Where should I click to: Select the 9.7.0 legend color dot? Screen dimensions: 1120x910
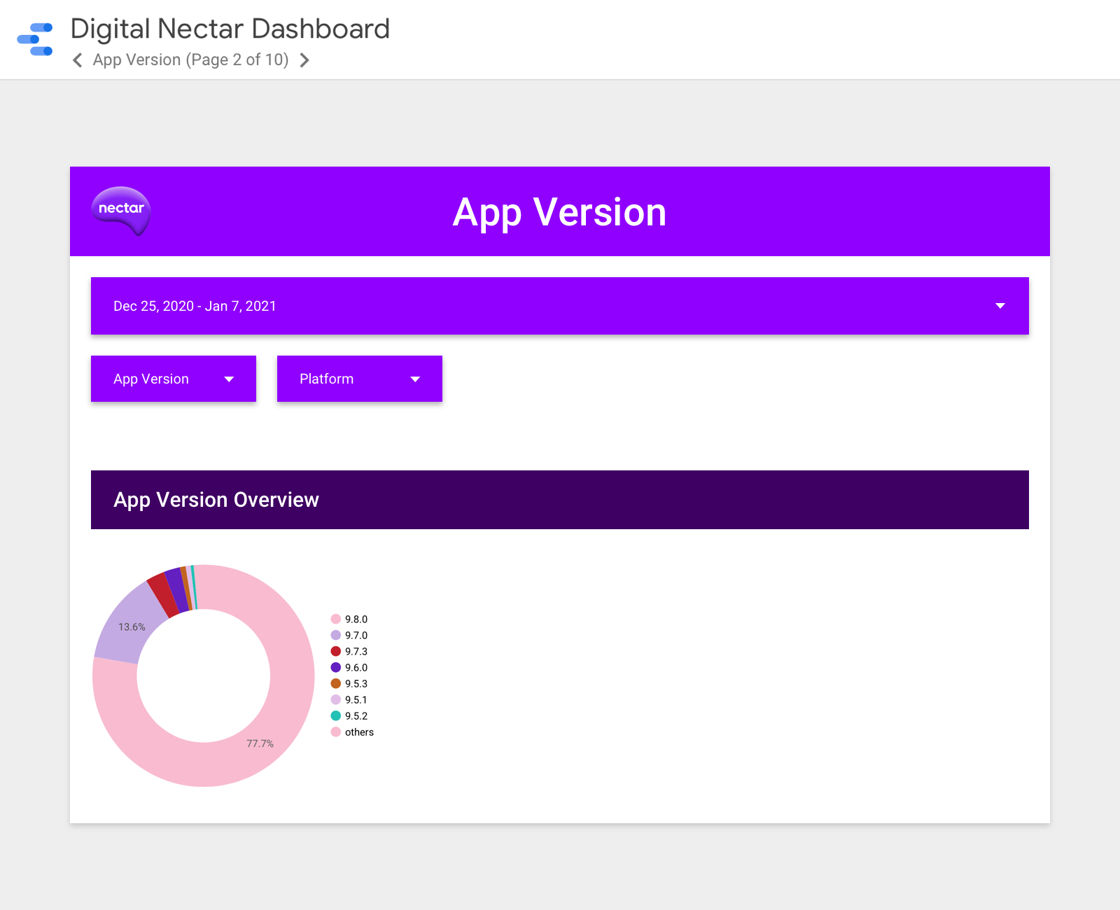[336, 635]
